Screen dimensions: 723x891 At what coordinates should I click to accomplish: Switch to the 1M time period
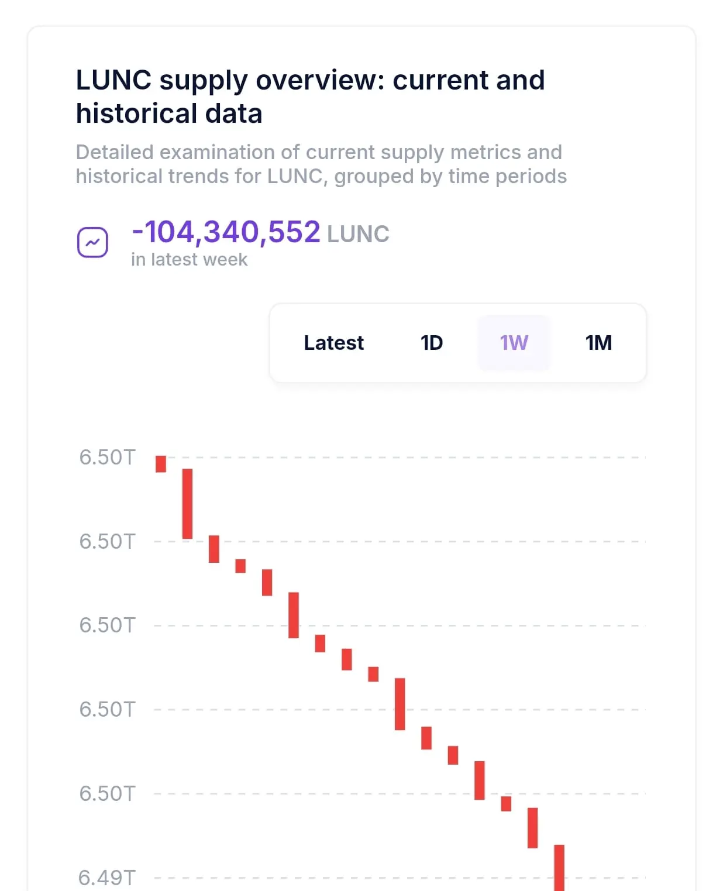(x=598, y=343)
